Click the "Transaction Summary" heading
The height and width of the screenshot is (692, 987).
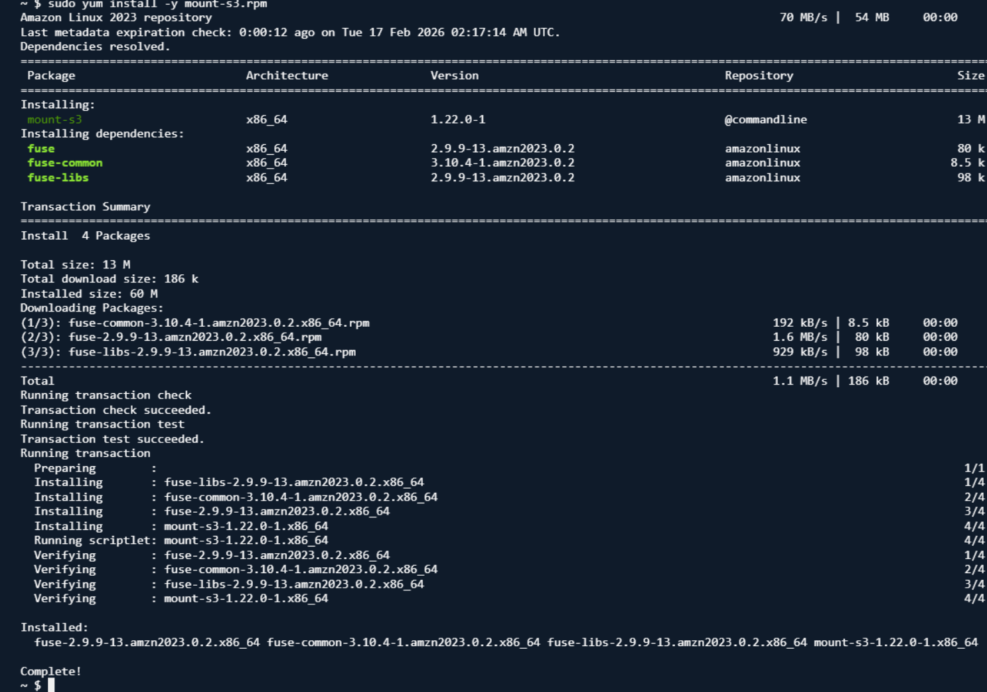pyautogui.click(x=86, y=207)
